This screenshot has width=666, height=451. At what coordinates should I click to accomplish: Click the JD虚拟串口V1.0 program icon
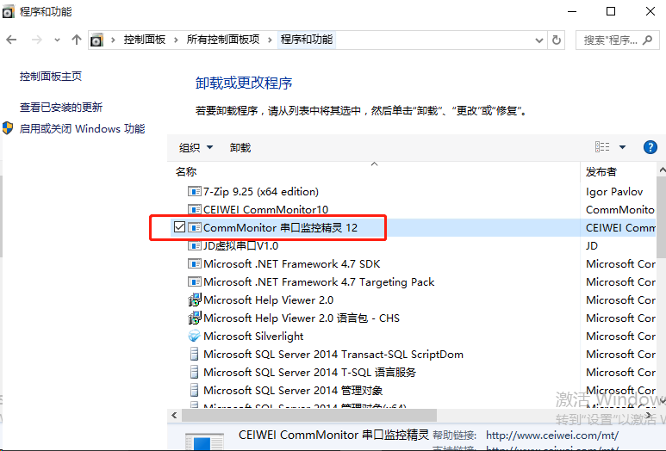tap(194, 245)
